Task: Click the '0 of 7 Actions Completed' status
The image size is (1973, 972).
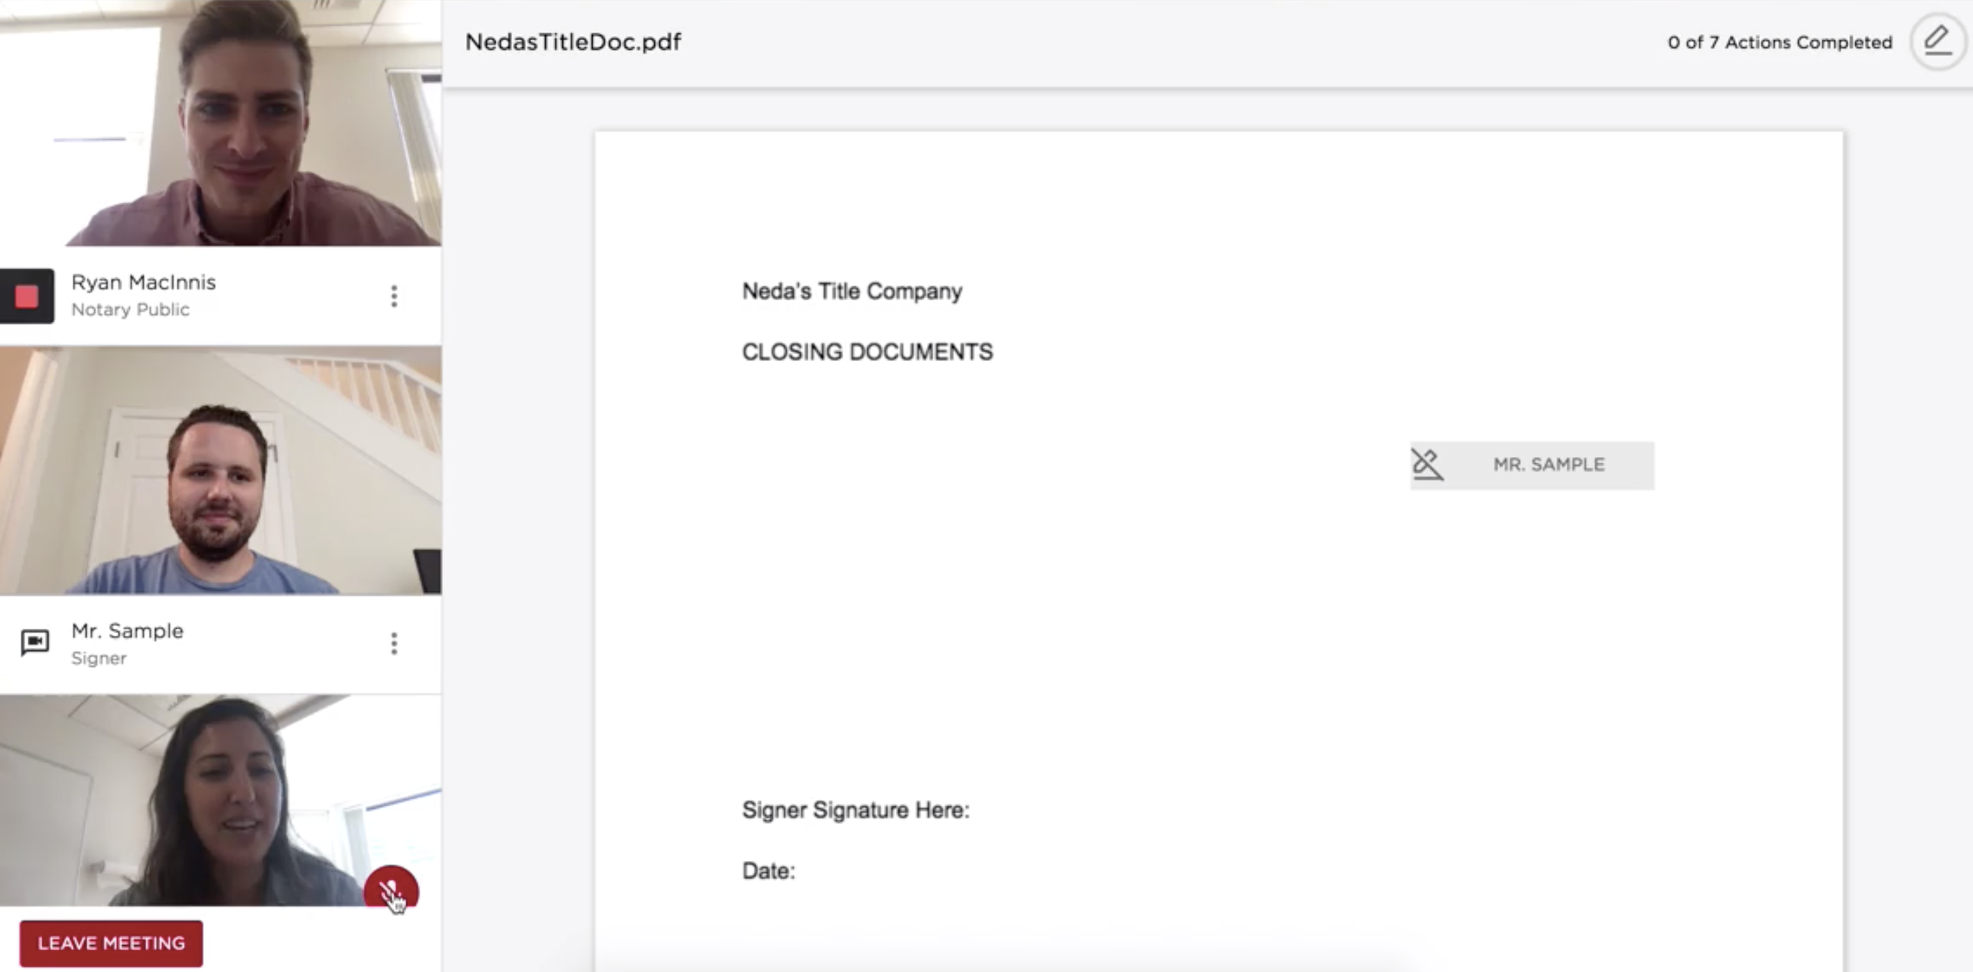Action: coord(1779,42)
